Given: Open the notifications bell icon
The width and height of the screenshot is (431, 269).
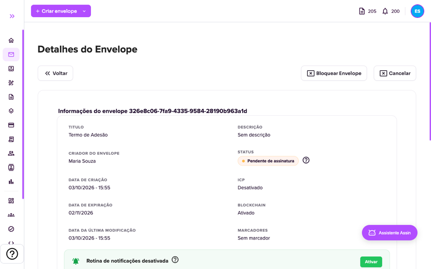Looking at the screenshot, I should tap(385, 11).
